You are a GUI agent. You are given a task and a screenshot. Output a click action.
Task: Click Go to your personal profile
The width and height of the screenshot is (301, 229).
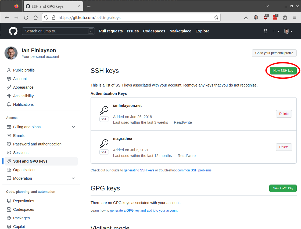274,53
